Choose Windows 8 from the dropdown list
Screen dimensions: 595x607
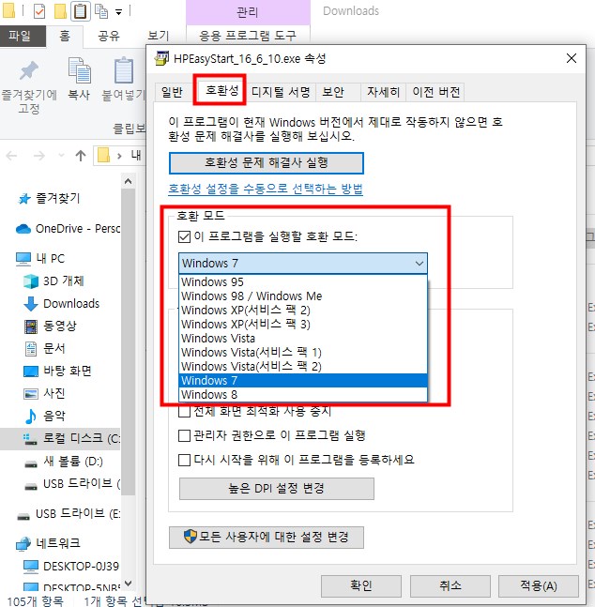pos(303,394)
